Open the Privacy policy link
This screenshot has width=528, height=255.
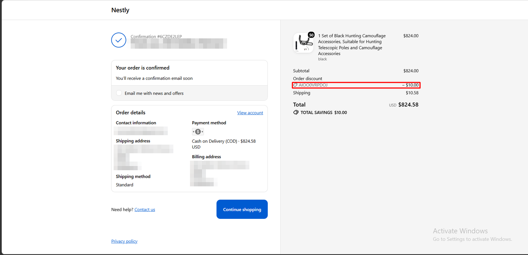[x=124, y=241]
